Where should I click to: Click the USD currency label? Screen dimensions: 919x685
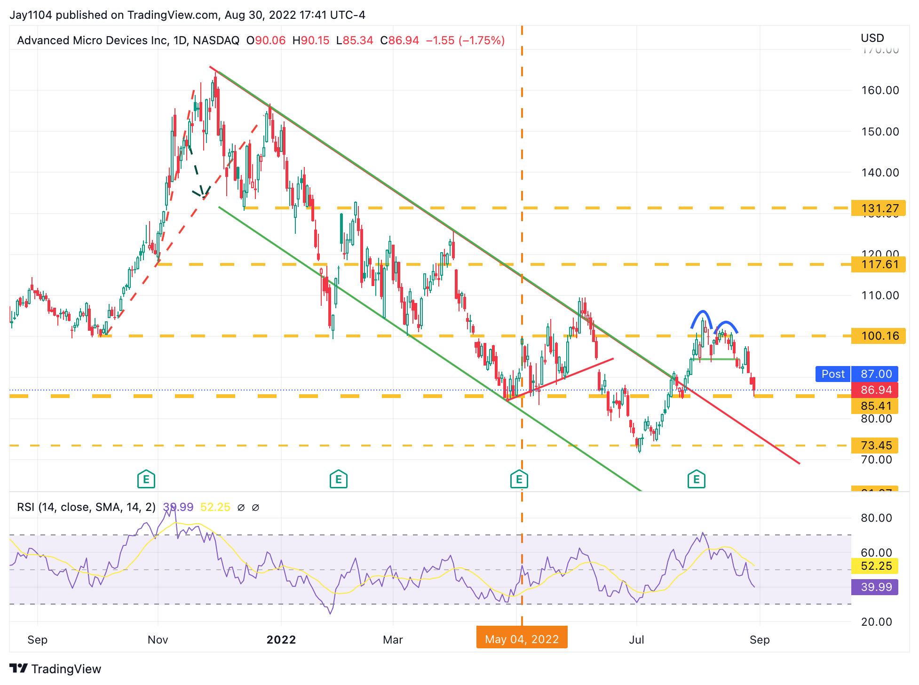[872, 38]
